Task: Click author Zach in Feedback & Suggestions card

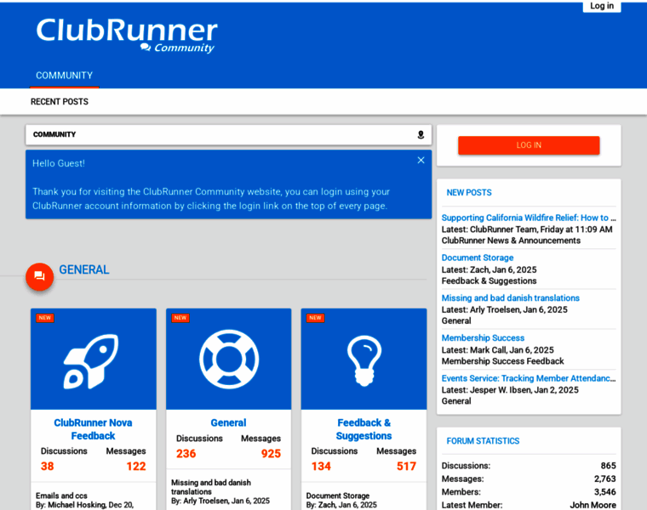Action: click(x=326, y=505)
